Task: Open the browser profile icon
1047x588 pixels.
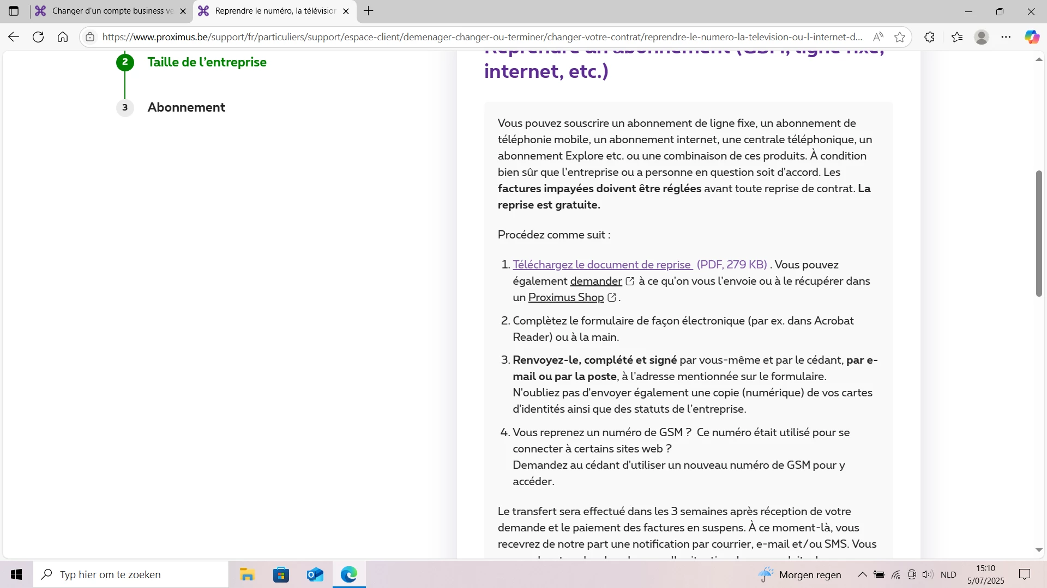Action: [x=982, y=37]
